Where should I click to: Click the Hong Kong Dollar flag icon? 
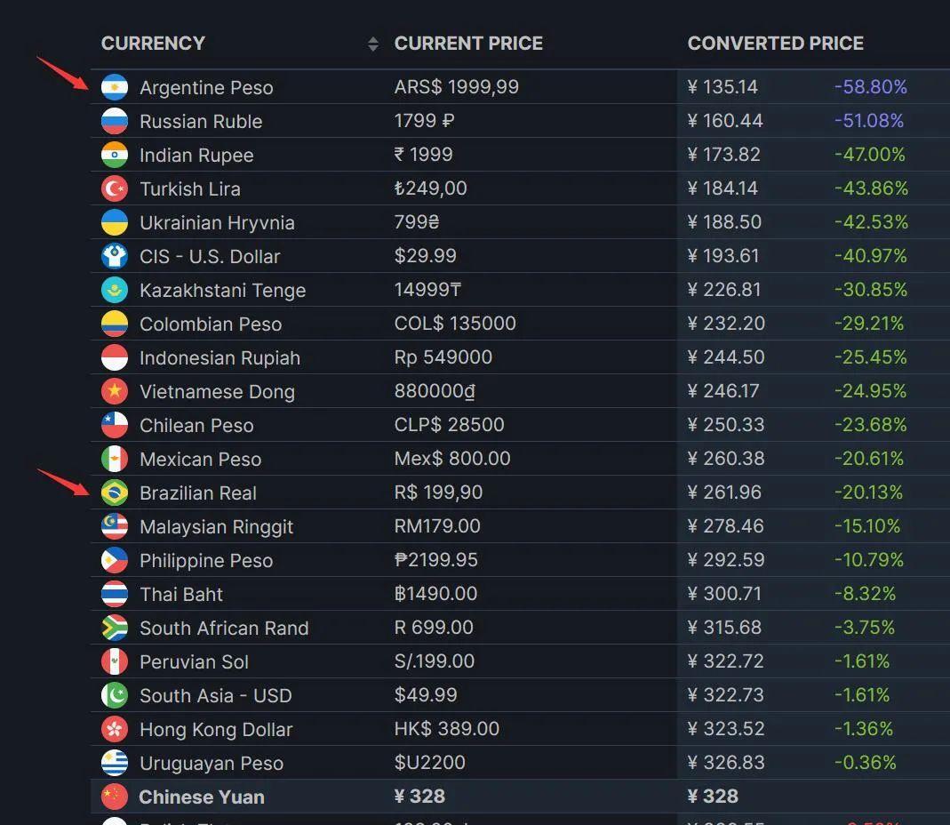coord(115,729)
